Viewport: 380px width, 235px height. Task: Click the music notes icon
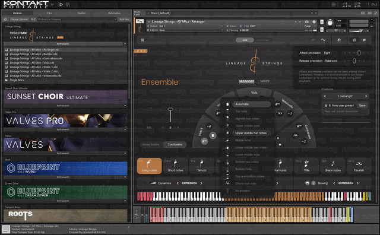pyautogui.click(x=364, y=40)
